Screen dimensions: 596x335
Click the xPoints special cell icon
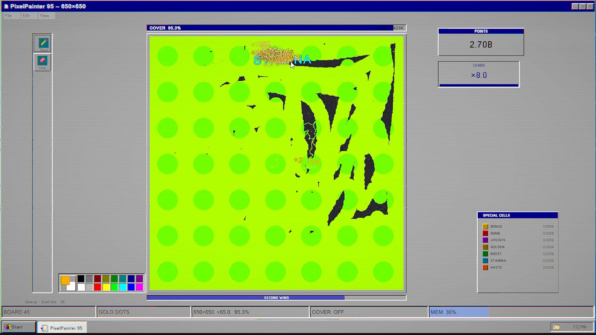tap(485, 240)
